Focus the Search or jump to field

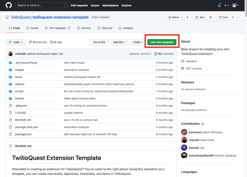[41, 5]
